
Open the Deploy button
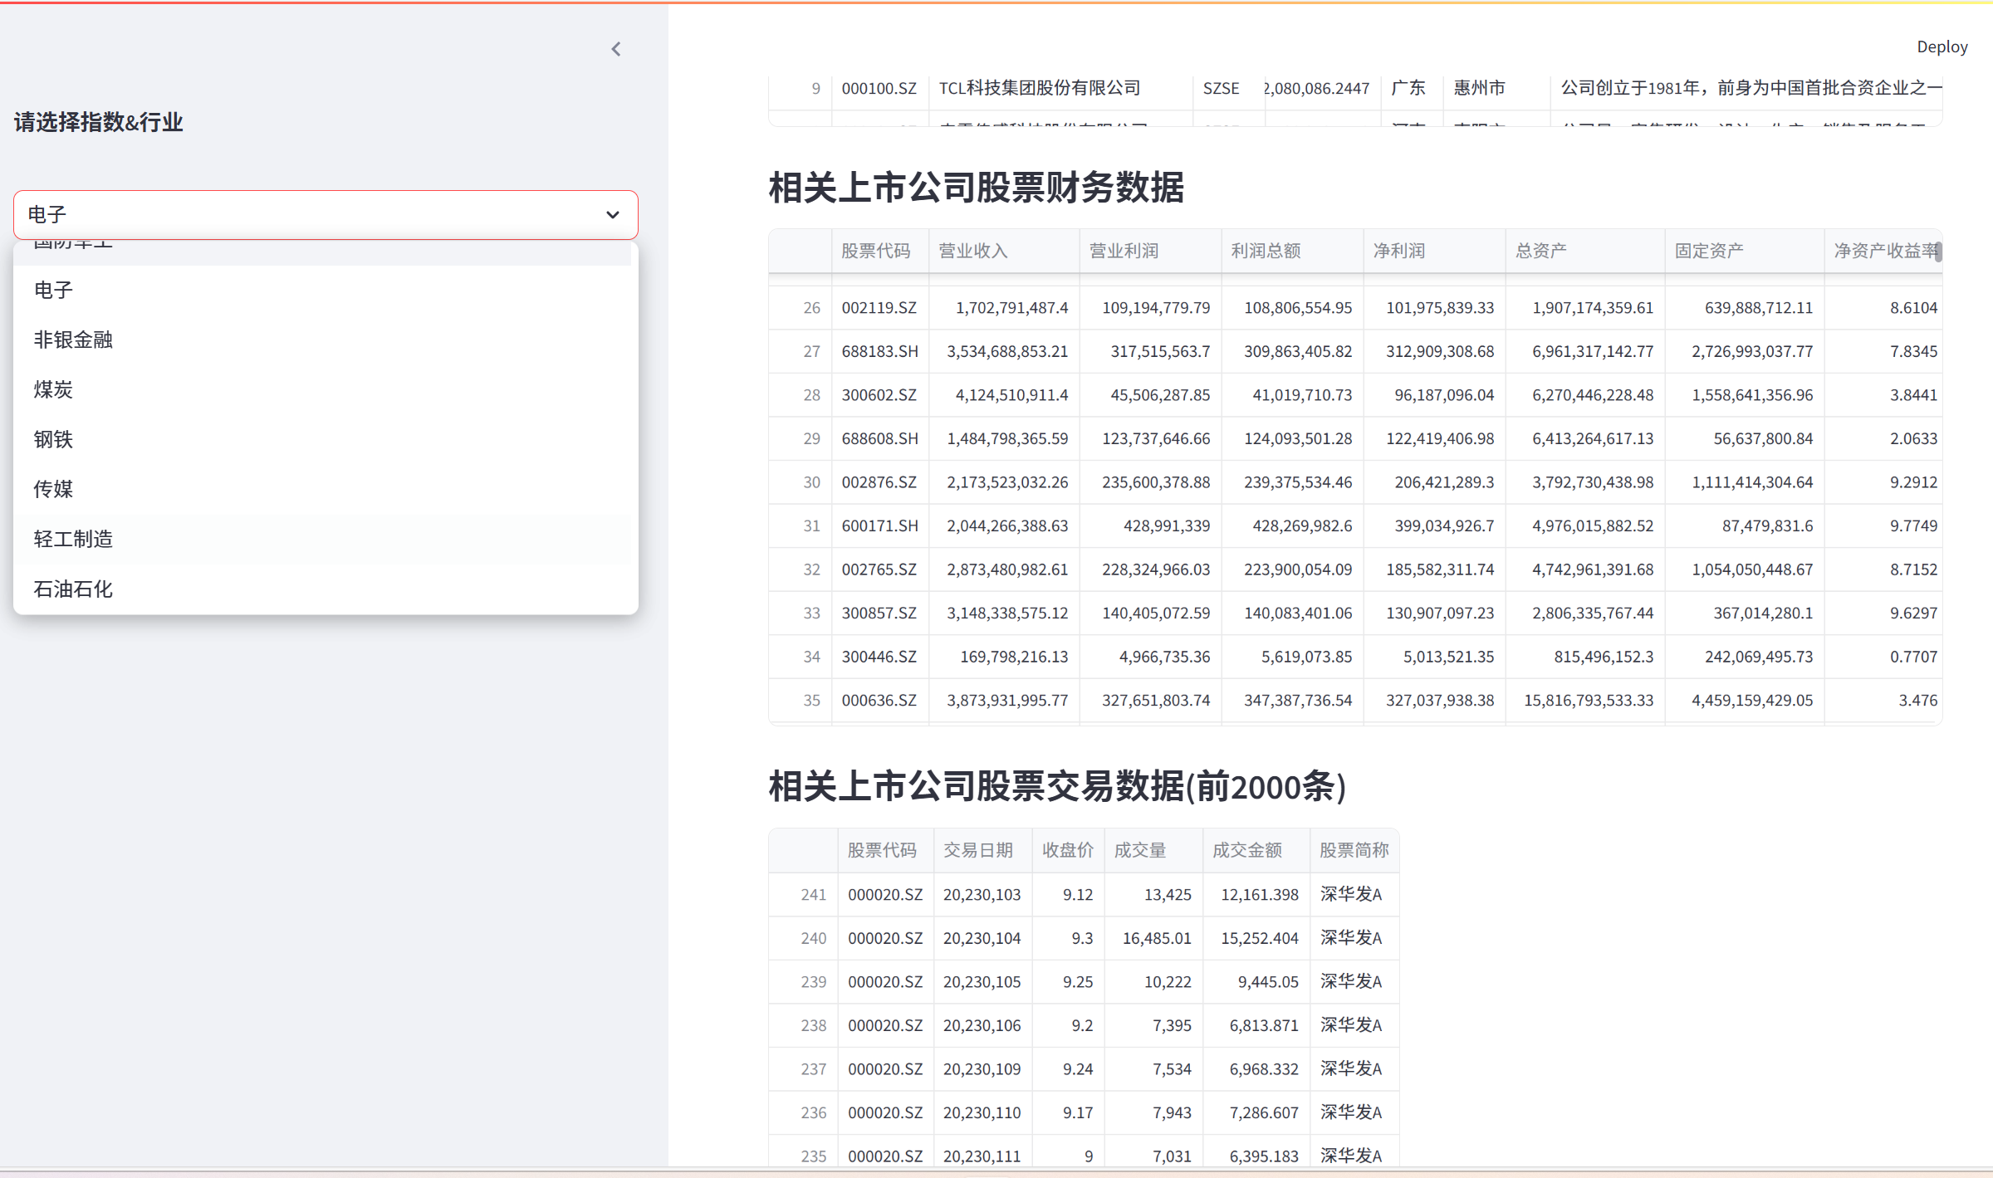(x=1941, y=47)
